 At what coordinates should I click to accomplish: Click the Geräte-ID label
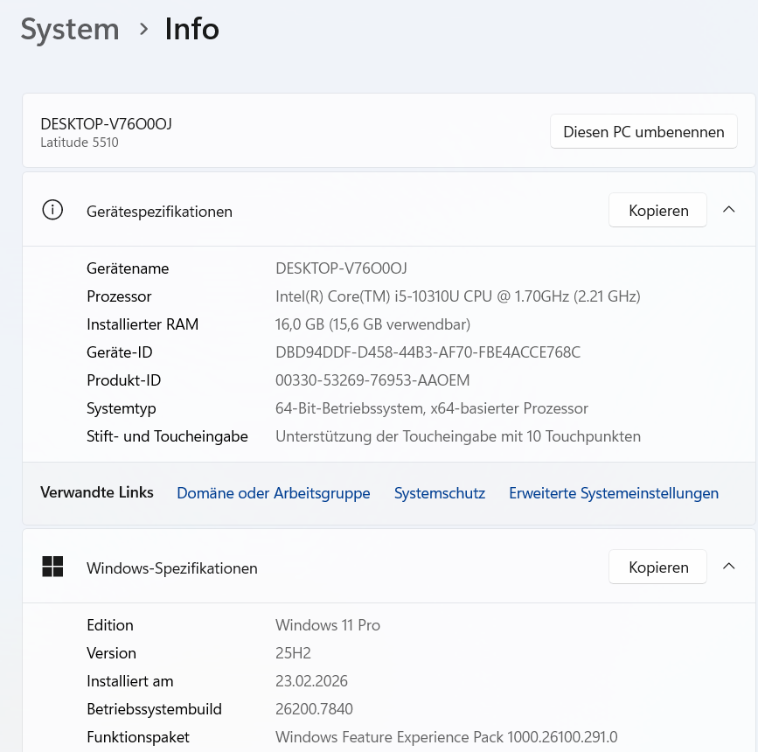[x=120, y=352]
